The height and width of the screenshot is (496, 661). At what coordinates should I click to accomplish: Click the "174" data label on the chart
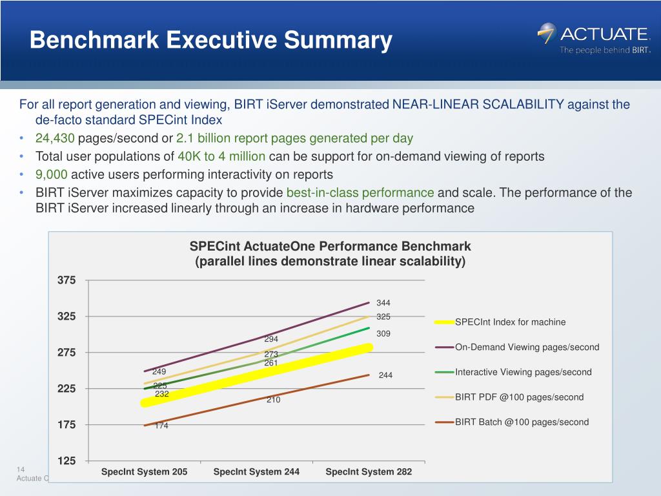(x=161, y=426)
